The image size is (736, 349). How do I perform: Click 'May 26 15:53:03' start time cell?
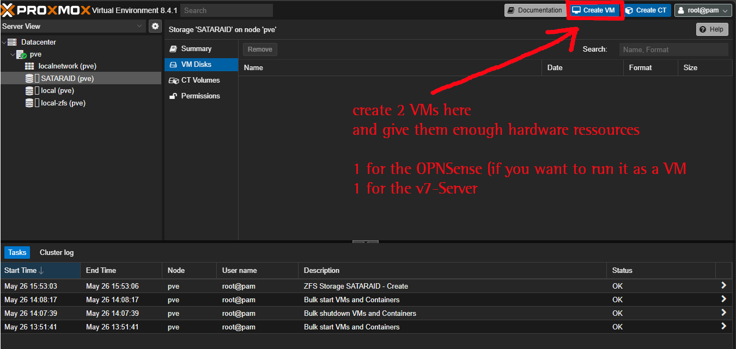tap(31, 286)
